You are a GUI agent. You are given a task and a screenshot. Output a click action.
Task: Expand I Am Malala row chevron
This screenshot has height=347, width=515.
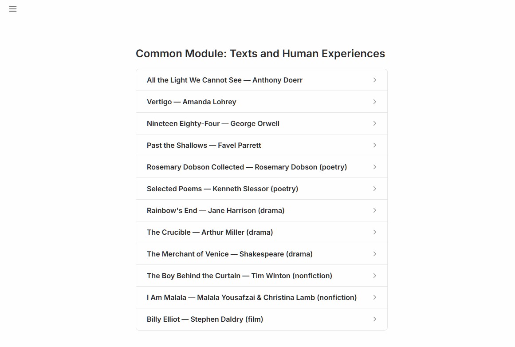click(375, 297)
